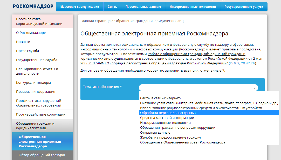Screen dimensions: 281x160
Task: Pick 'Средства массовой информации' option
Action: (167, 118)
